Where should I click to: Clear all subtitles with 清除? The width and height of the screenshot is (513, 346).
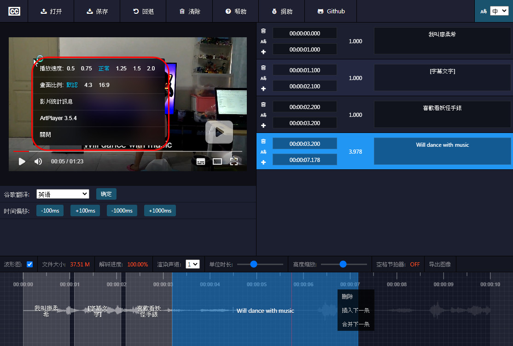(189, 11)
